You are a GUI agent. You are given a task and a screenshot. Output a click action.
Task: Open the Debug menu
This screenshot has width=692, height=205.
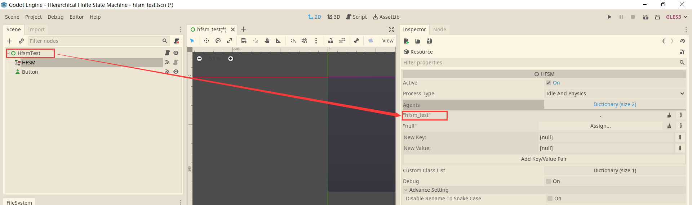[x=56, y=17]
